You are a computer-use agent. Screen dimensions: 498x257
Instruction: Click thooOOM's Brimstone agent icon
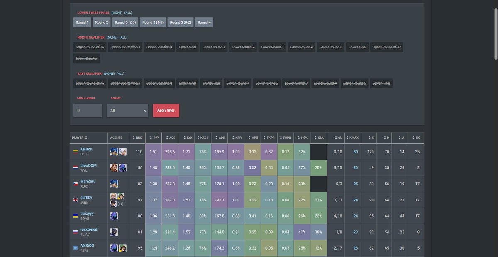(114, 167)
